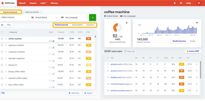Expand SERP overview table fullscreen icon
Viewport: 205px width, 101px height.
tap(108, 58)
